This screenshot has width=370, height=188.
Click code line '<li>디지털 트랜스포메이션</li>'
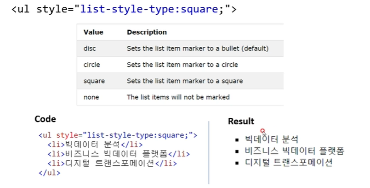112,163
